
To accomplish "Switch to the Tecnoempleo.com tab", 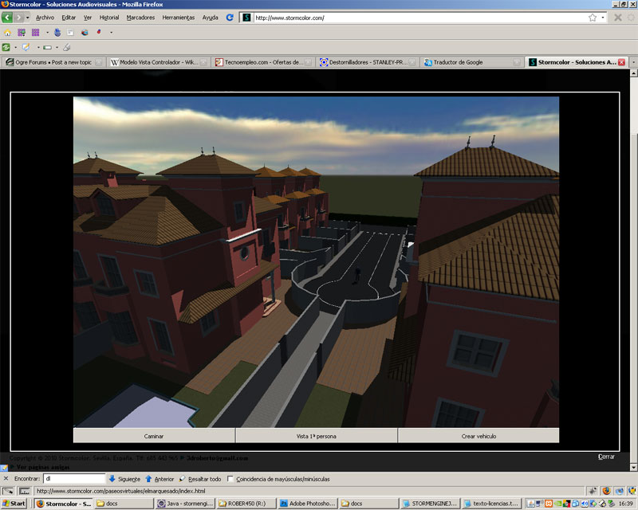I will click(263, 62).
